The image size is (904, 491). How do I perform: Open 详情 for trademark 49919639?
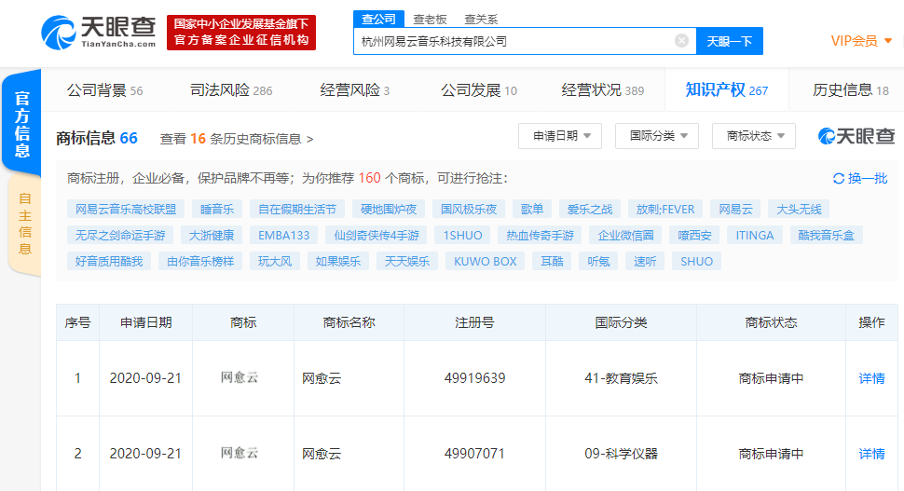pos(871,378)
